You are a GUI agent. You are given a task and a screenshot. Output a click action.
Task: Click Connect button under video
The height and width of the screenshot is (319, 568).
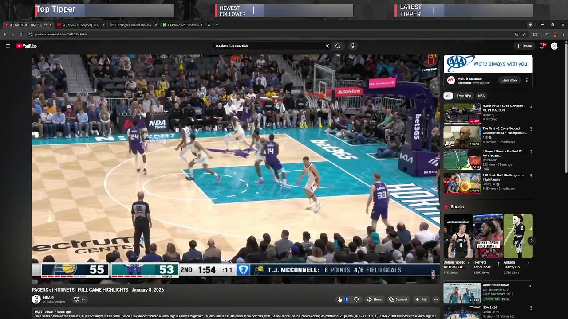point(398,300)
